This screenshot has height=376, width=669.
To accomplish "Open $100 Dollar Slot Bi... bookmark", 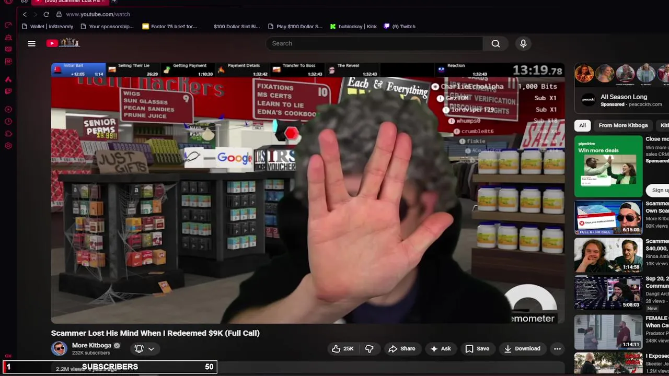I will 236,26.
